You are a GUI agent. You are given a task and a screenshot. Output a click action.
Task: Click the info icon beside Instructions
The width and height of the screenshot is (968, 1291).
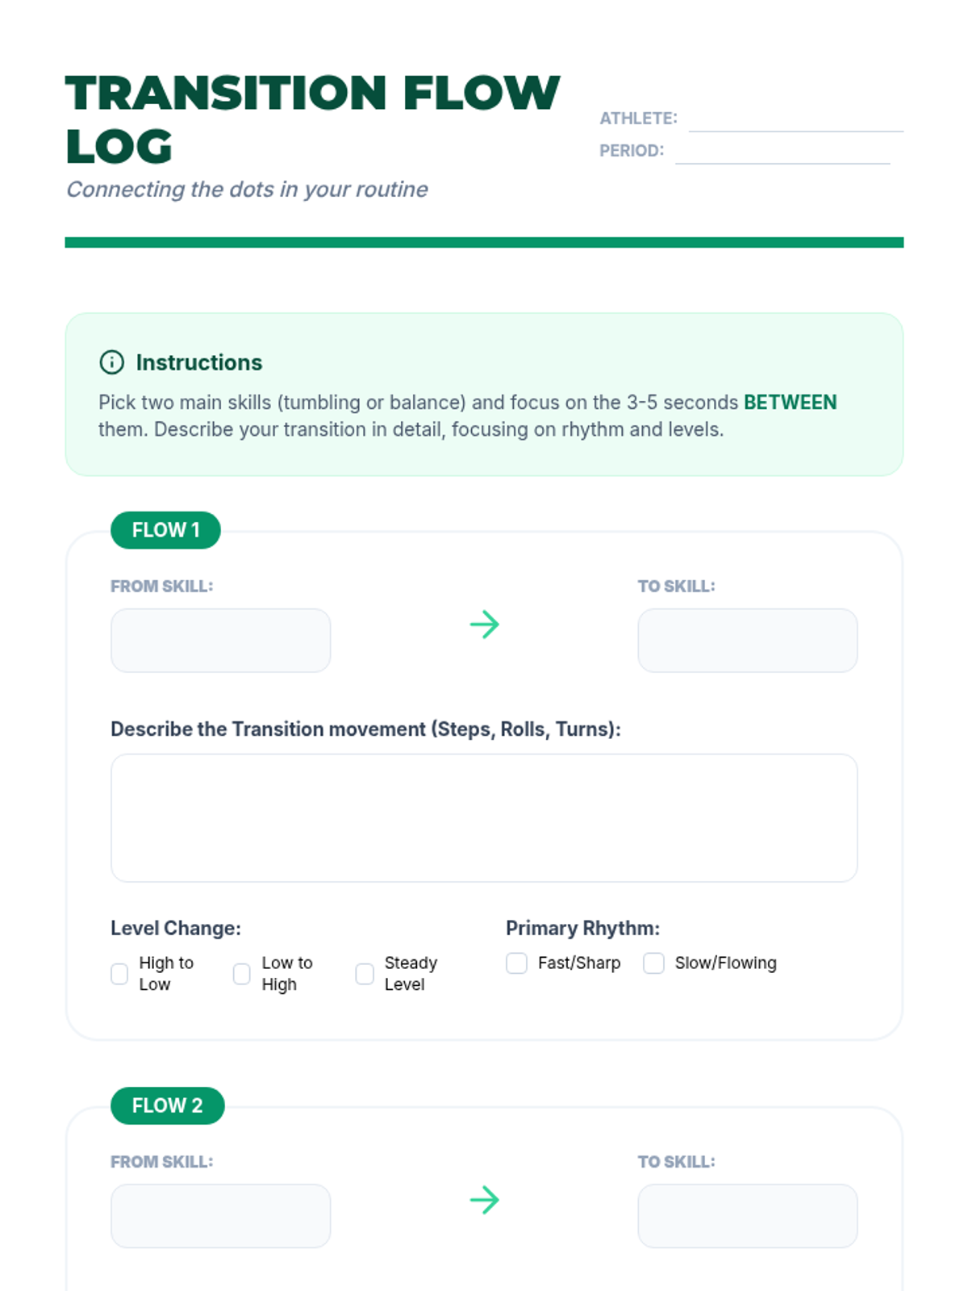click(111, 362)
